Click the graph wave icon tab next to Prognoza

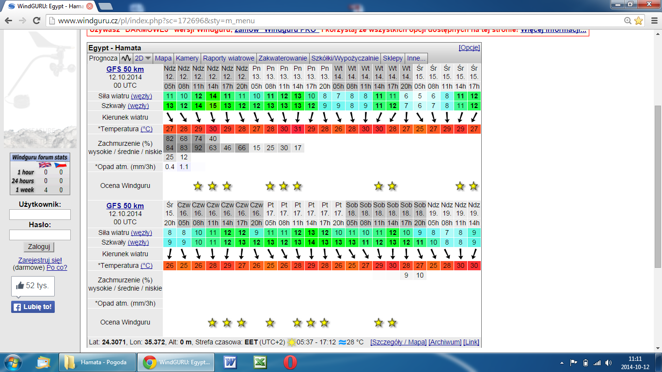point(126,58)
